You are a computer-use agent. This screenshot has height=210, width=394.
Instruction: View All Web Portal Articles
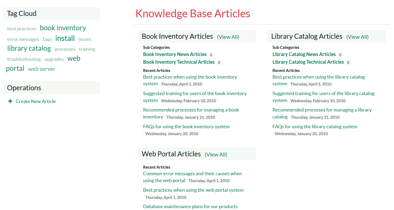point(216,155)
